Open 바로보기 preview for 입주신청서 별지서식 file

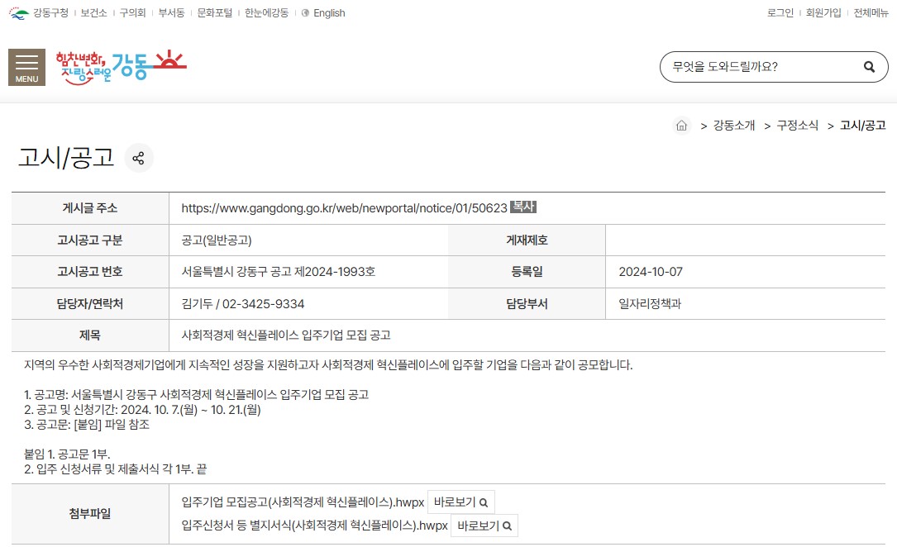coord(484,526)
